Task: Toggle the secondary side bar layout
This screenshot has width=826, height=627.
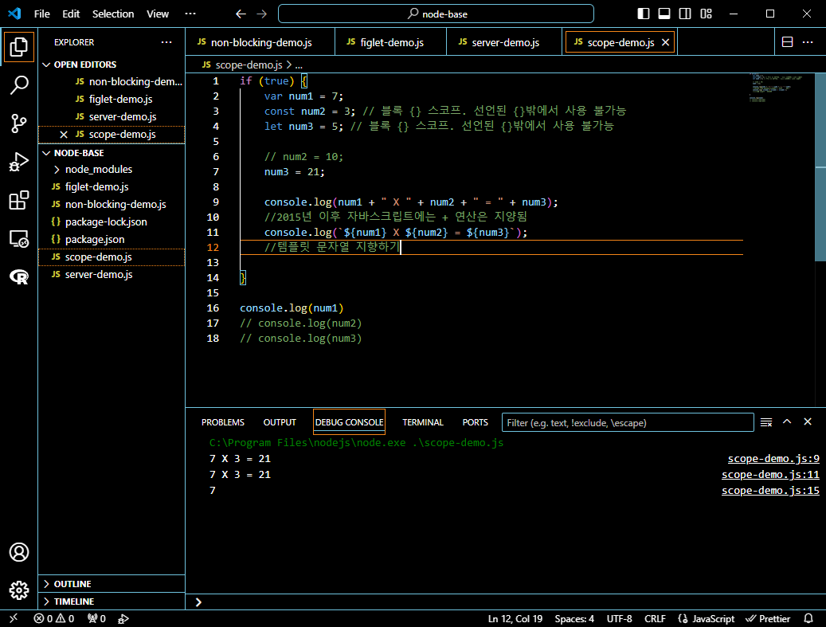Action: point(685,14)
